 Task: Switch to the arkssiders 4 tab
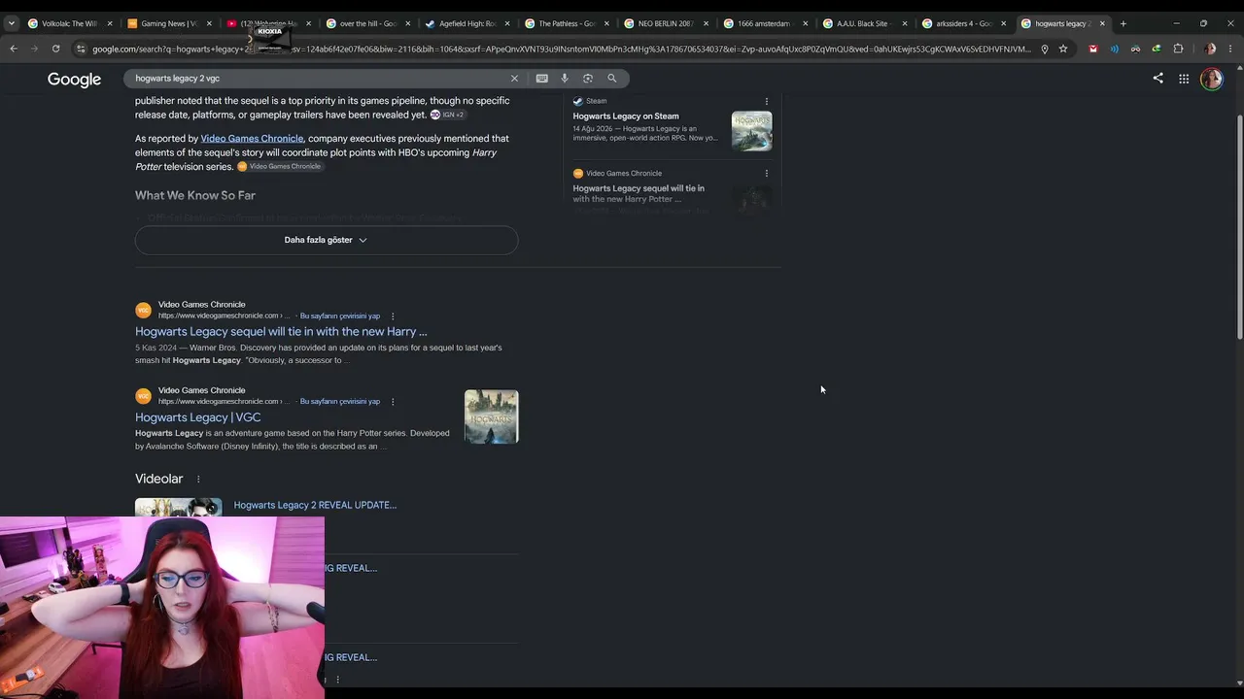click(964, 23)
